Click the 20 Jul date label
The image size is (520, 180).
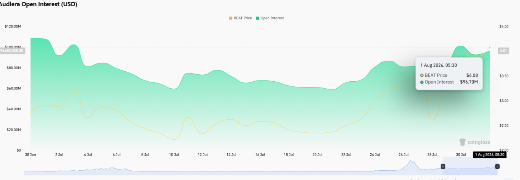(x=318, y=155)
